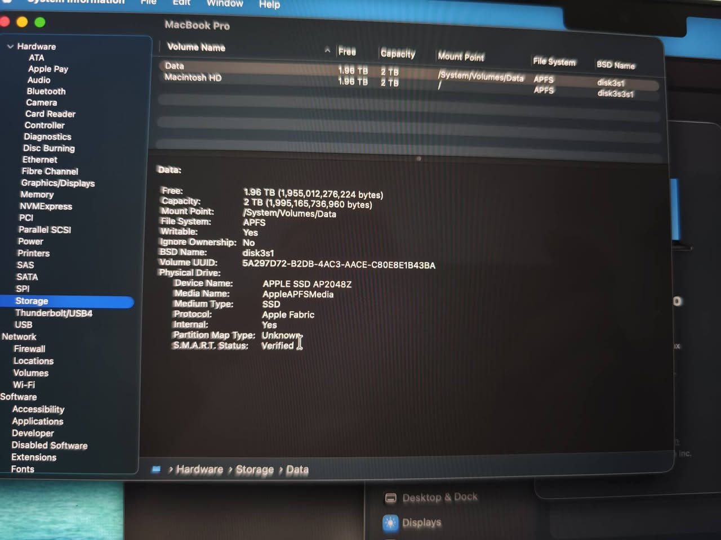Open the Help menu
The width and height of the screenshot is (721, 540).
[269, 4]
